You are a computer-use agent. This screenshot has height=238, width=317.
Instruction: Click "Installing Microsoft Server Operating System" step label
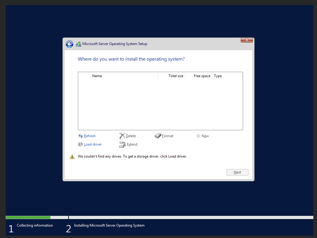coord(109,225)
